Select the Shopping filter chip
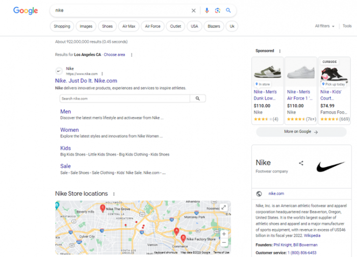357x257 pixels. pos(62,26)
